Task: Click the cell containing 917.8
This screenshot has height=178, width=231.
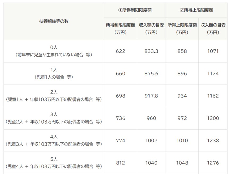Action: tap(151, 96)
